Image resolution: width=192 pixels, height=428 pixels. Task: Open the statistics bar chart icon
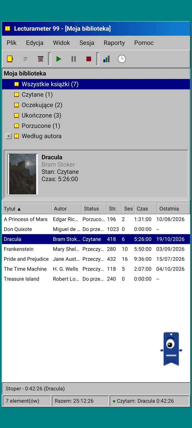(x=107, y=59)
